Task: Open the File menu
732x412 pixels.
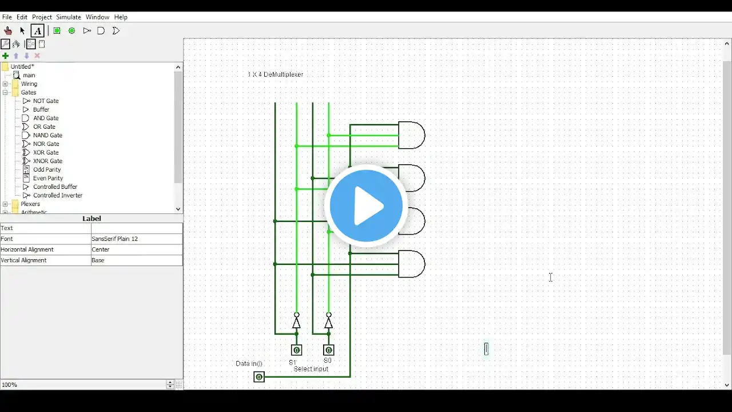Action: click(7, 17)
